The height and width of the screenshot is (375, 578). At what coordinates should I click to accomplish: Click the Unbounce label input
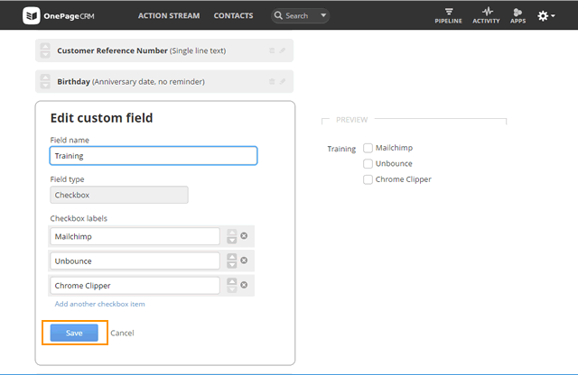click(135, 261)
